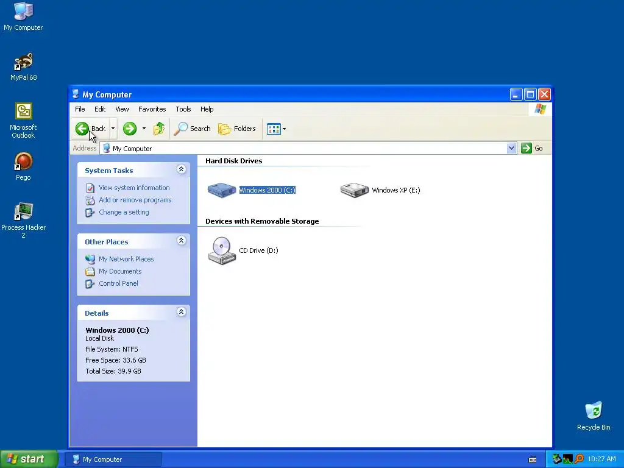The image size is (624, 468).
Task: Select the Windows 2000 (C:) drive icon
Action: (x=222, y=190)
